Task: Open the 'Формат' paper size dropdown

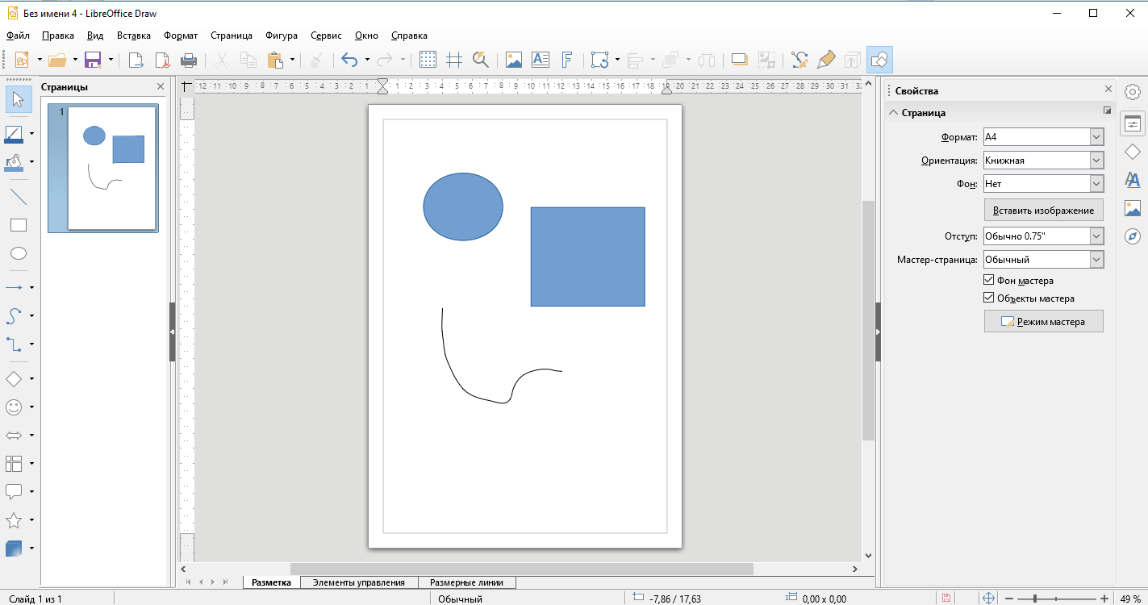Action: click(x=1096, y=137)
